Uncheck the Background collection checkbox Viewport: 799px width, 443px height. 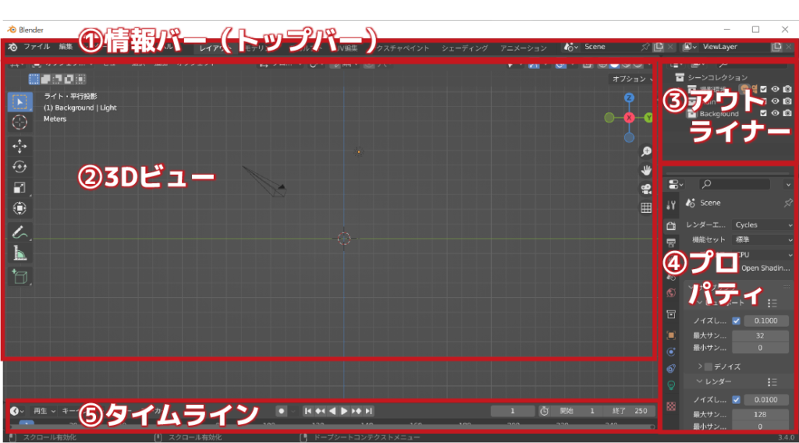click(x=764, y=114)
